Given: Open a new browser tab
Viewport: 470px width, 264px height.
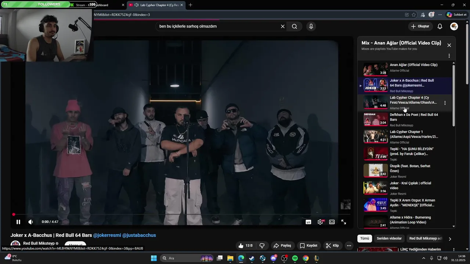Looking at the screenshot, I should point(190,5).
